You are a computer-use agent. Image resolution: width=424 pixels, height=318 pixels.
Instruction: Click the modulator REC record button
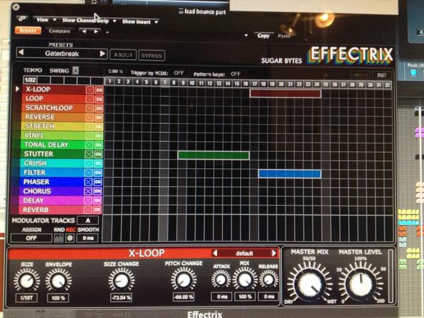coord(70,238)
